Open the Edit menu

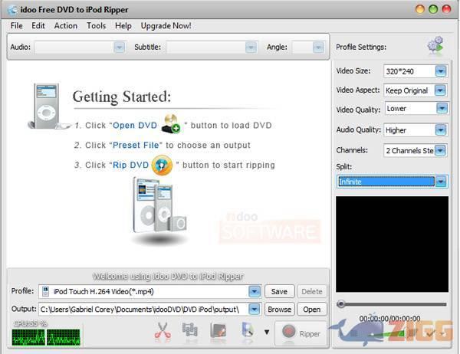click(x=38, y=26)
